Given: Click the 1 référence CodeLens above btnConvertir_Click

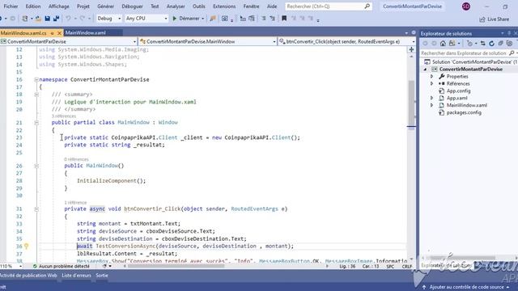Looking at the screenshot, I should coord(75,202).
